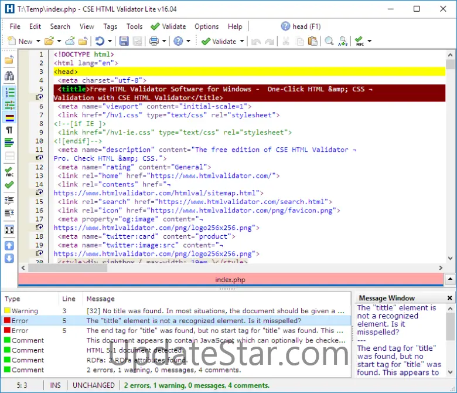Click the Type column header
The width and height of the screenshot is (457, 393).
(x=30, y=299)
